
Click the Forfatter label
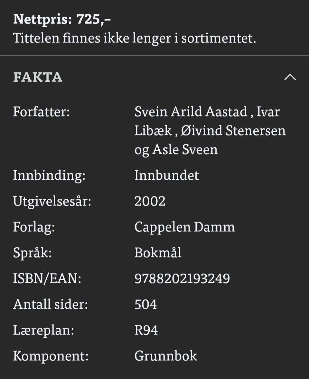pyautogui.click(x=41, y=112)
